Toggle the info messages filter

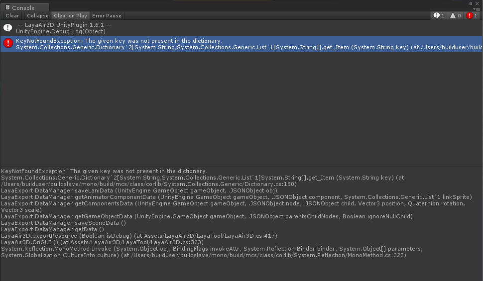click(439, 16)
